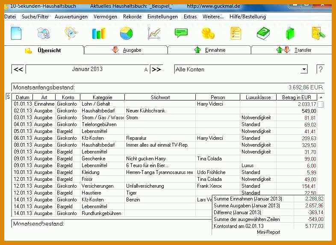336x245 pixels.
Task: Go to previous month with << button
Action: pos(18,69)
